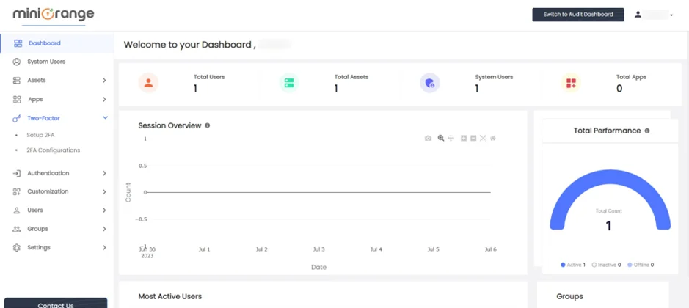Toggle the Active legend entry
The height and width of the screenshot is (308, 689).
coord(573,265)
